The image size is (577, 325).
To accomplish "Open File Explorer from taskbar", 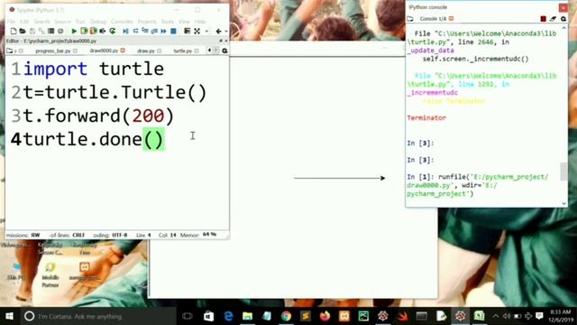I will point(247,316).
